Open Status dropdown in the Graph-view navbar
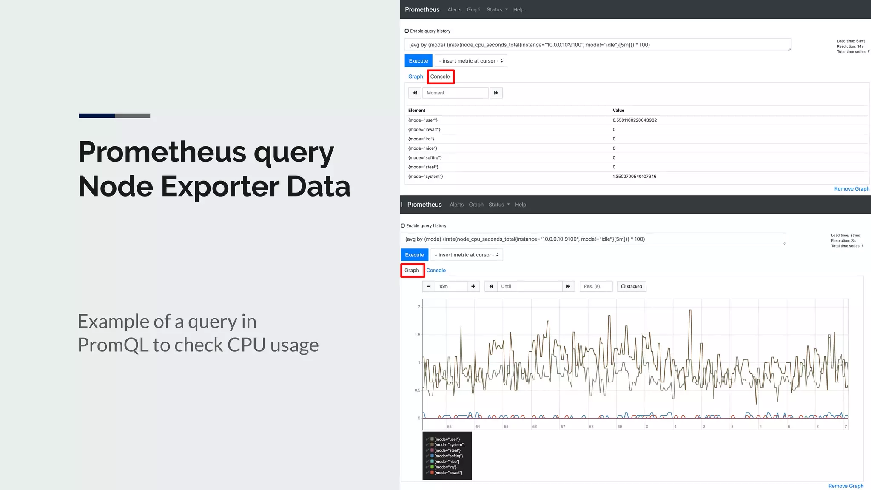Viewport: 871px width, 490px height. point(499,205)
